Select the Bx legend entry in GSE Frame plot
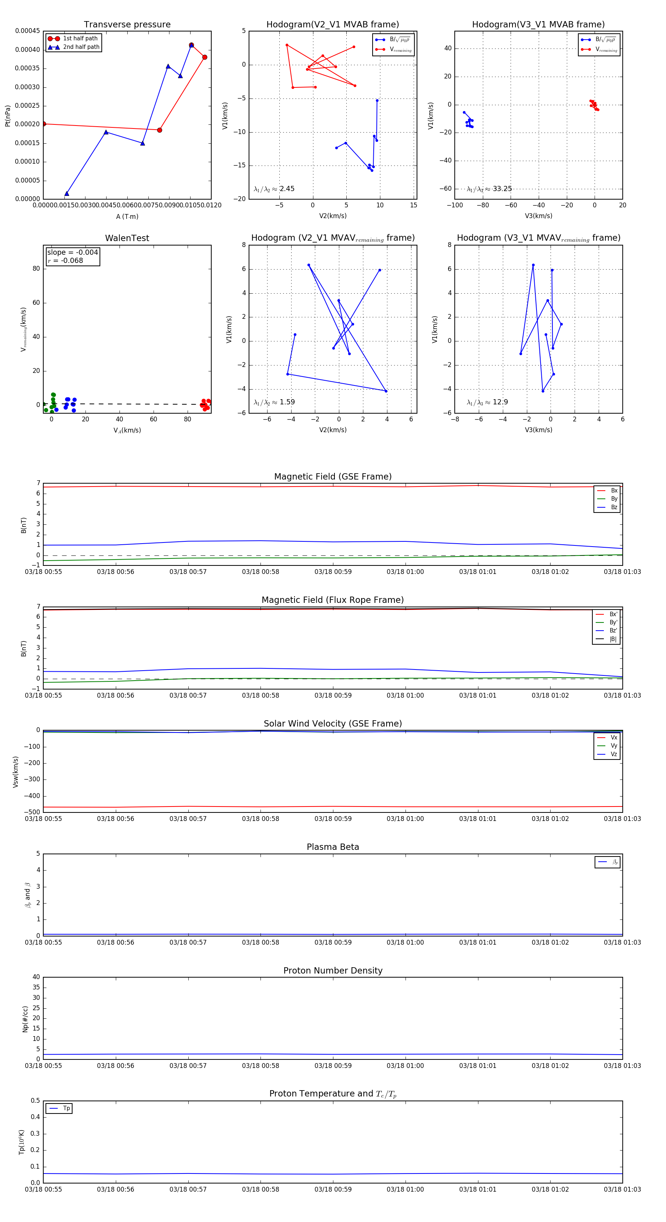Image resolution: width=666 pixels, height=1222 pixels. coord(607,491)
